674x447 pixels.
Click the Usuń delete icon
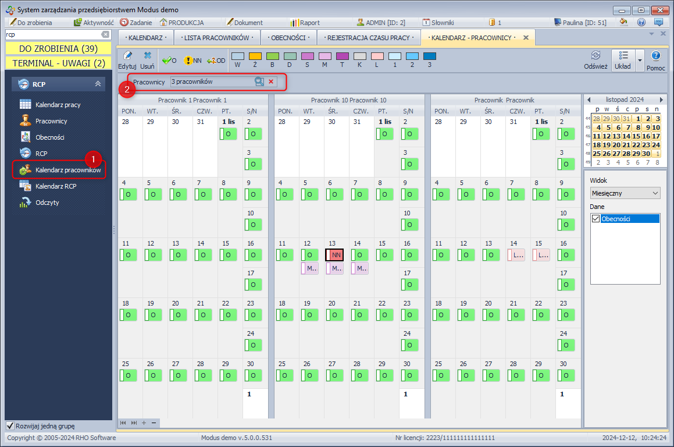click(x=147, y=56)
